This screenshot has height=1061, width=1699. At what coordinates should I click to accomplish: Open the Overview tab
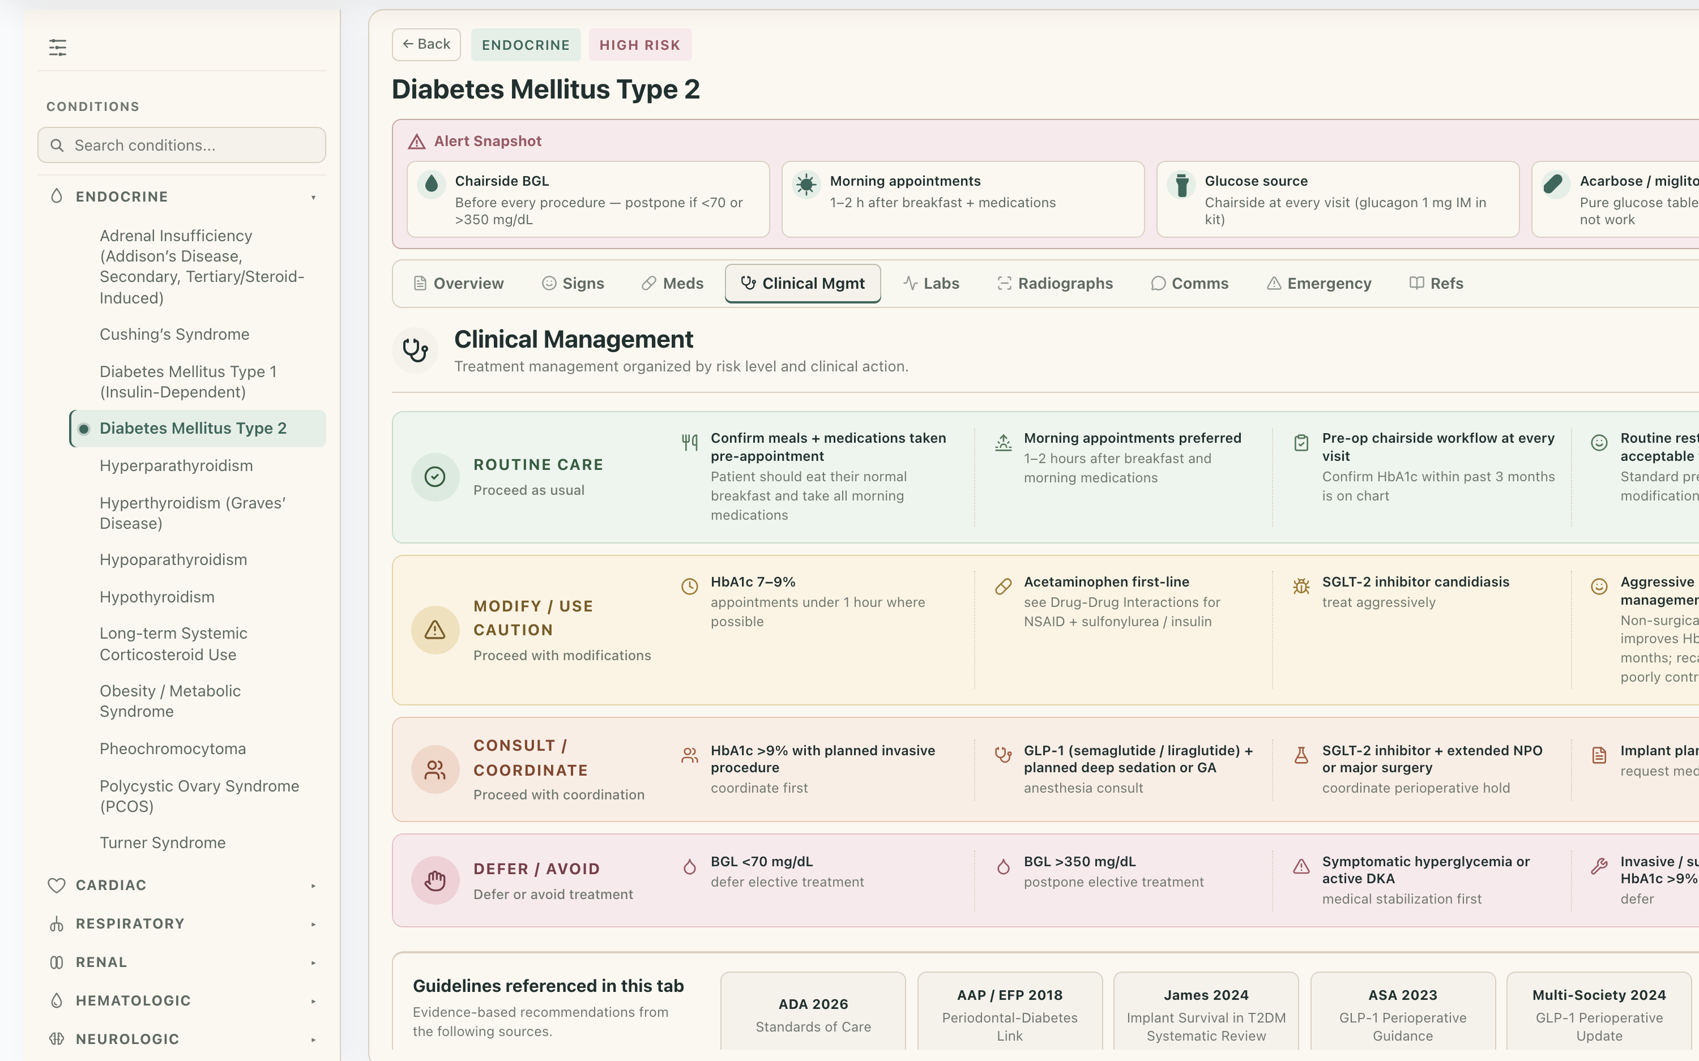coord(459,284)
